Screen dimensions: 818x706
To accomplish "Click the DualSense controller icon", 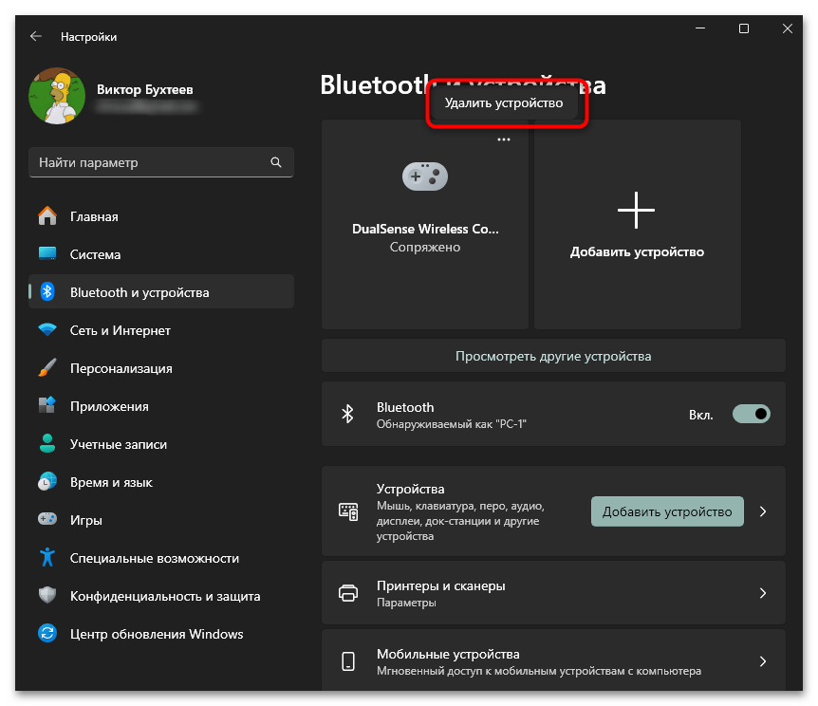I will [424, 176].
